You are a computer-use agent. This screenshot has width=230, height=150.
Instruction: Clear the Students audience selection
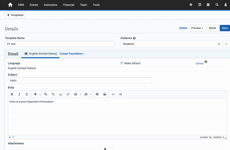(219, 44)
